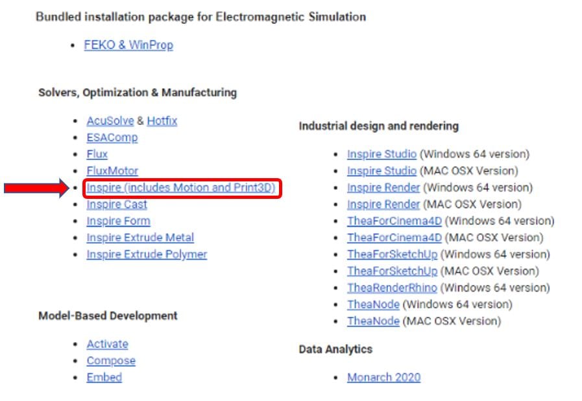The height and width of the screenshot is (401, 582).
Task: Click the Industrial design and rendering heading
Action: pyautogui.click(x=379, y=126)
